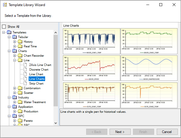The height and width of the screenshot is (138, 181).
Task: Click the disabled Back button
Action: 97,132
